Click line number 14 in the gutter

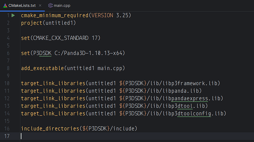(x=7, y=114)
